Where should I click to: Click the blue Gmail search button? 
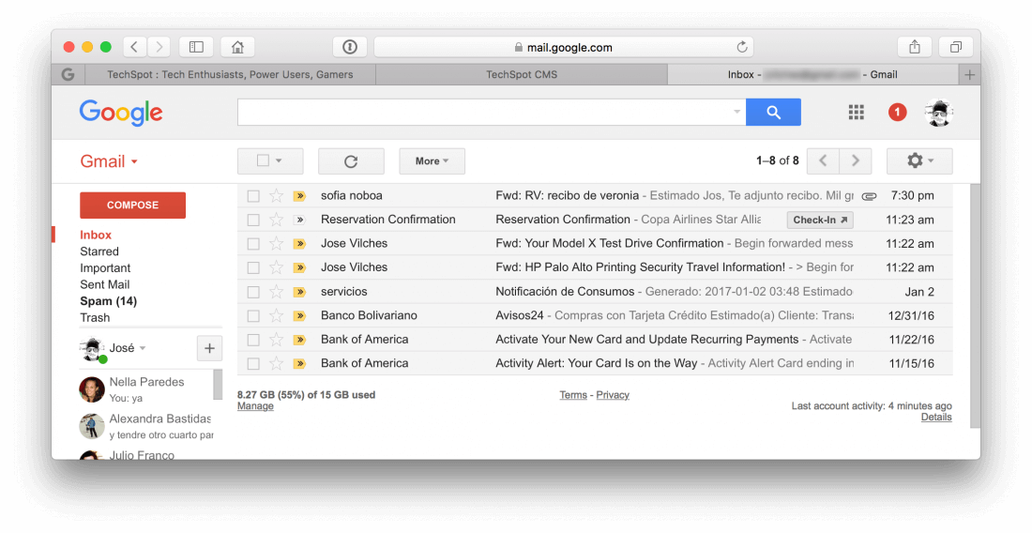(773, 112)
